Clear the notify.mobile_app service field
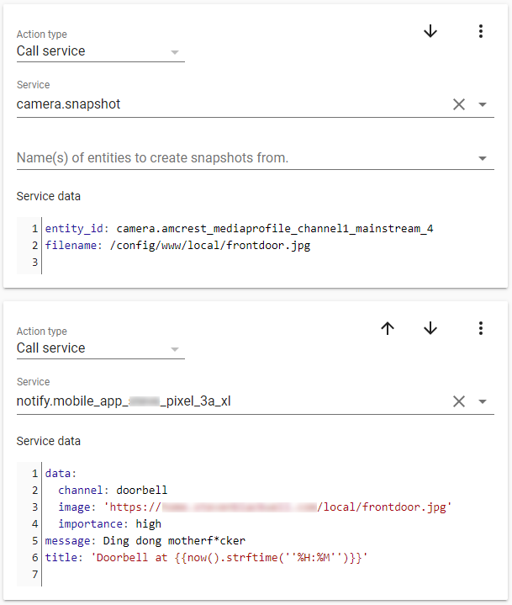 tap(459, 401)
